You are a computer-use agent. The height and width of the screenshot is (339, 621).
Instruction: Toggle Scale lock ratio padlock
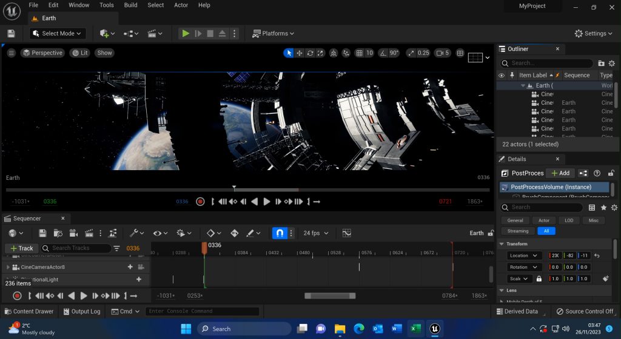539,278
